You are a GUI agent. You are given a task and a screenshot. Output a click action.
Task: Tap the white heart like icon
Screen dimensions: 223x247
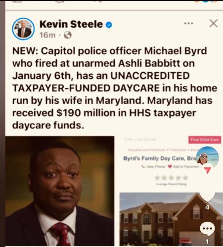point(207,194)
